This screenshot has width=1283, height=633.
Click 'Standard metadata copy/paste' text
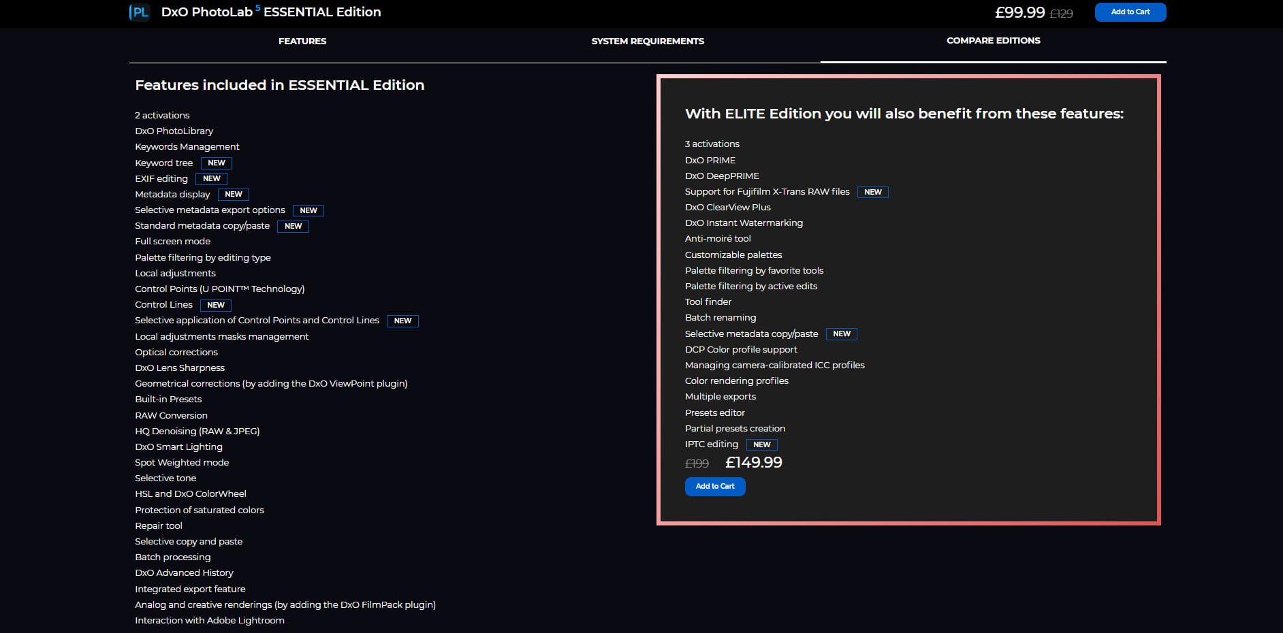pos(202,226)
